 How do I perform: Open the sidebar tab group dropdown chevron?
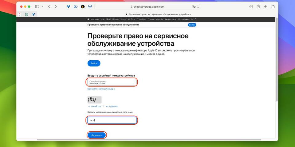[x=42, y=6]
